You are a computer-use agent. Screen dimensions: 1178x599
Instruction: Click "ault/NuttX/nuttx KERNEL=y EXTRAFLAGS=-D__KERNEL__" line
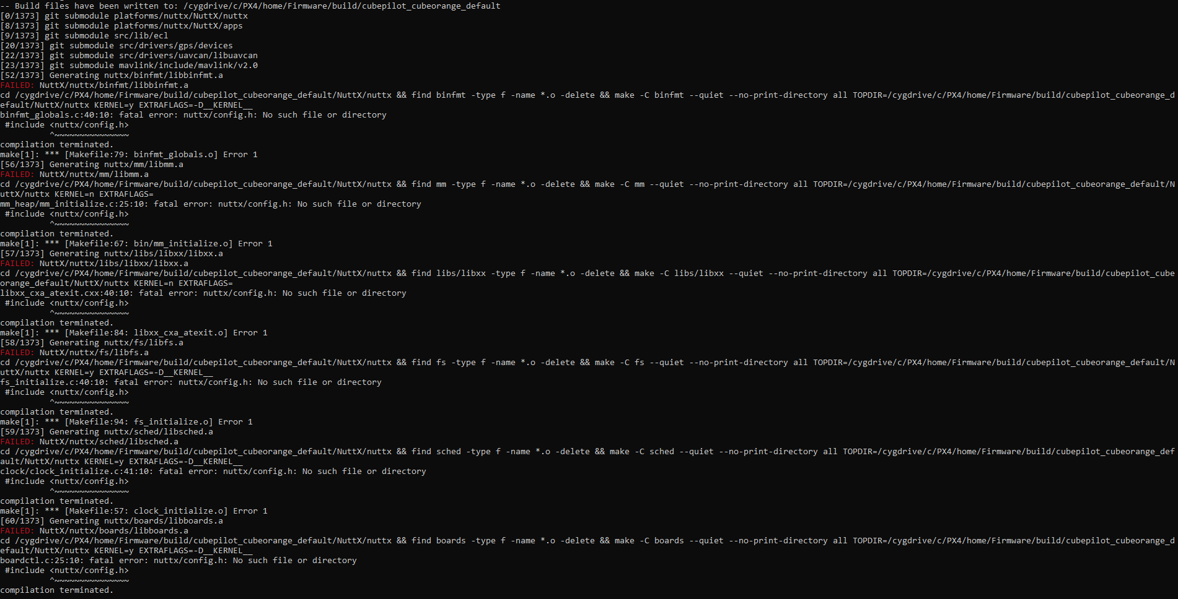[x=121, y=461]
